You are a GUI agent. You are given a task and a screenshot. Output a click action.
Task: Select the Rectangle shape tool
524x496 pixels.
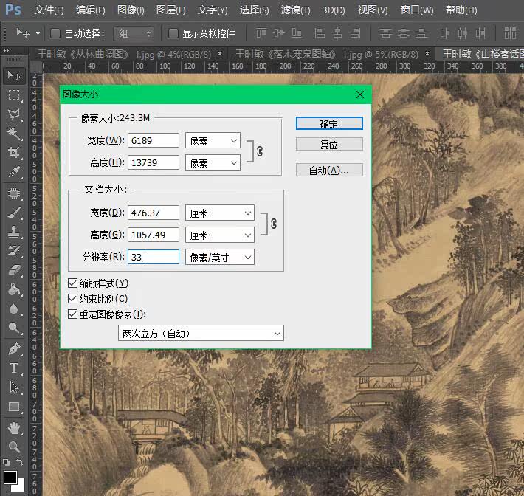(14, 407)
